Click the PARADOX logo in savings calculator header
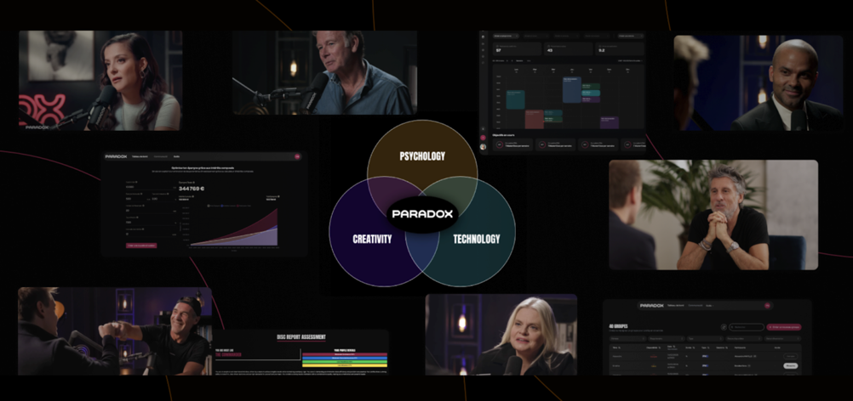This screenshot has height=401, width=853. point(116,156)
